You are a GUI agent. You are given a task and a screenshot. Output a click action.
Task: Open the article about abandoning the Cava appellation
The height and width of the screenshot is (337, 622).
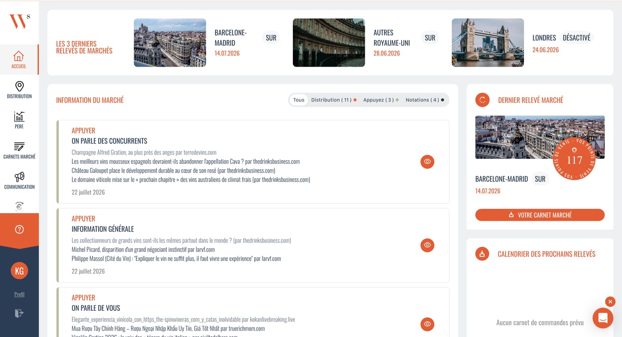[186, 162]
